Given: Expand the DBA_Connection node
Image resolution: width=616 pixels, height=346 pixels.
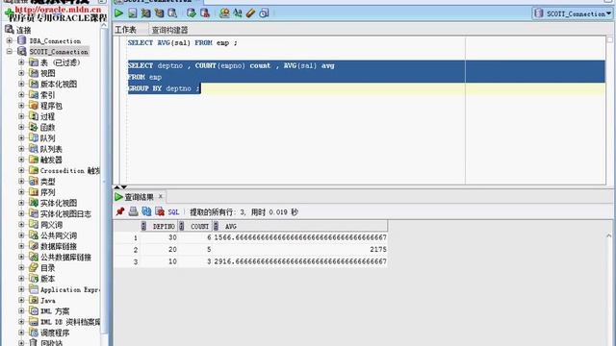Looking at the screenshot, I should point(10,40).
